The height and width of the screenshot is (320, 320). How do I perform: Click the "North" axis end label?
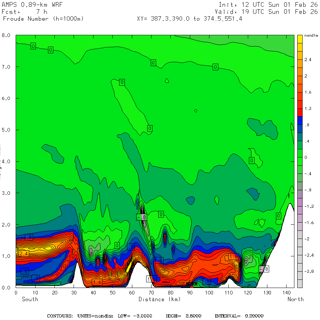pyautogui.click(x=295, y=299)
